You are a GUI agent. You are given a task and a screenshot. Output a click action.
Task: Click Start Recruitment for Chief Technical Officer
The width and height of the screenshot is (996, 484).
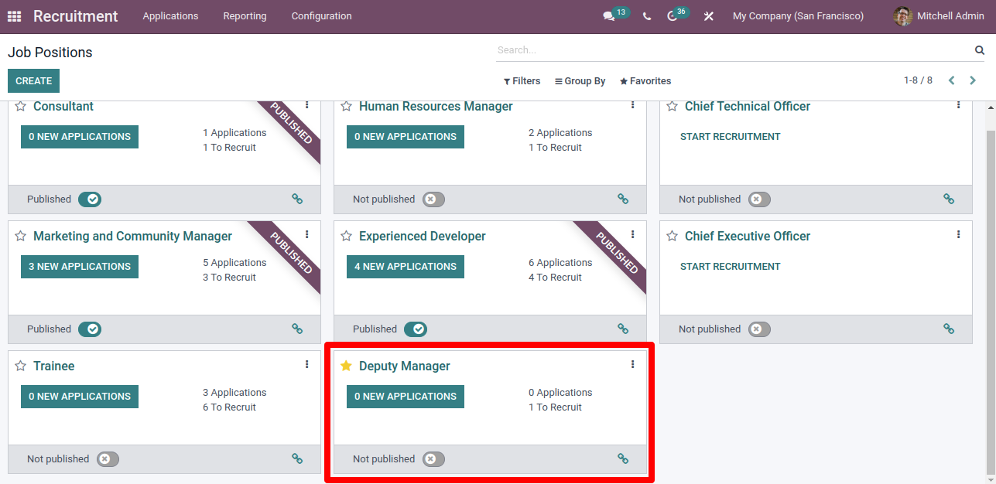click(x=730, y=137)
